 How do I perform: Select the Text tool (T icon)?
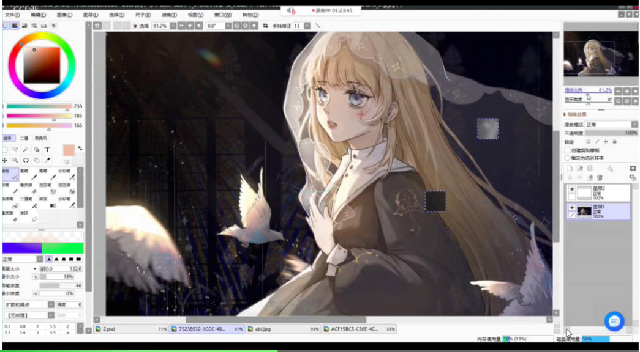[x=47, y=150]
